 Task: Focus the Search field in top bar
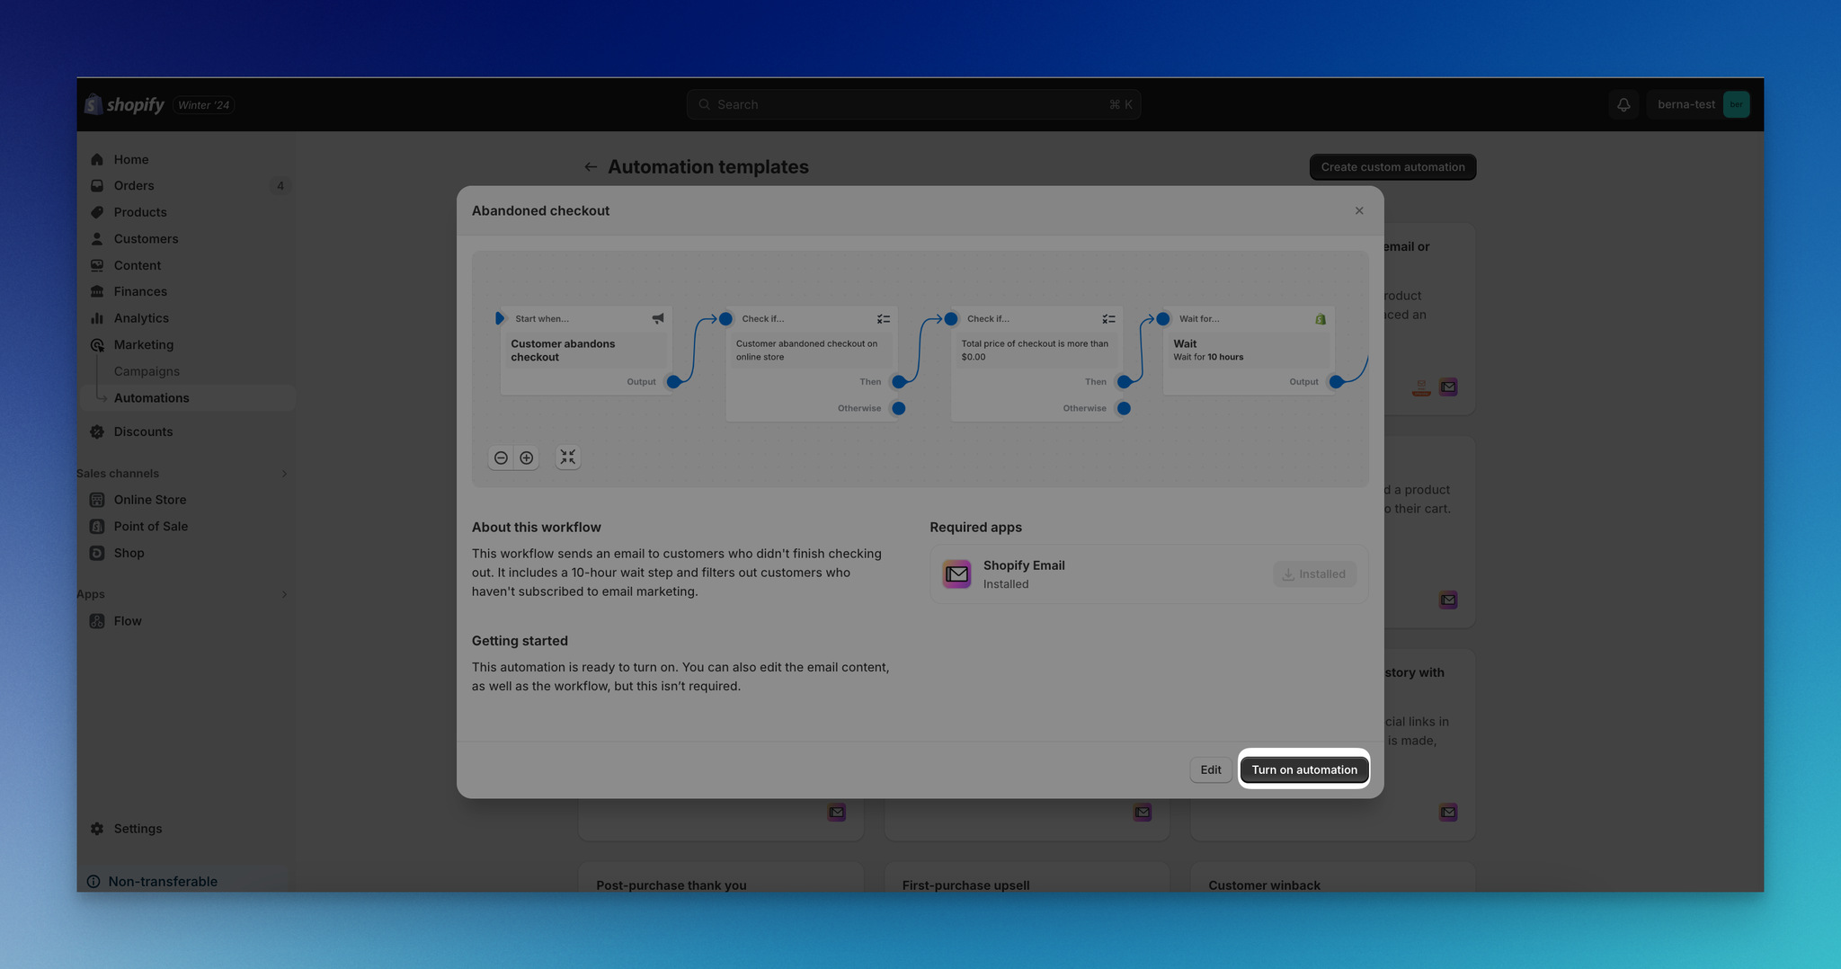pyautogui.click(x=913, y=104)
